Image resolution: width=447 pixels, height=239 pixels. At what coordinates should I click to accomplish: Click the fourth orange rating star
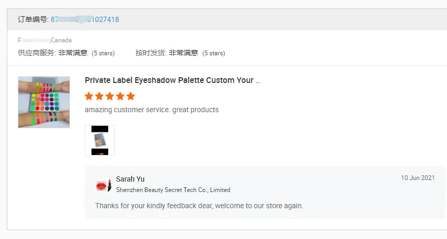(120, 96)
